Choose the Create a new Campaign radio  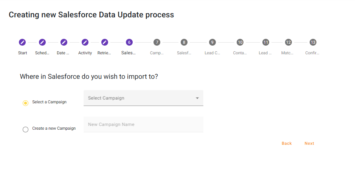25,129
